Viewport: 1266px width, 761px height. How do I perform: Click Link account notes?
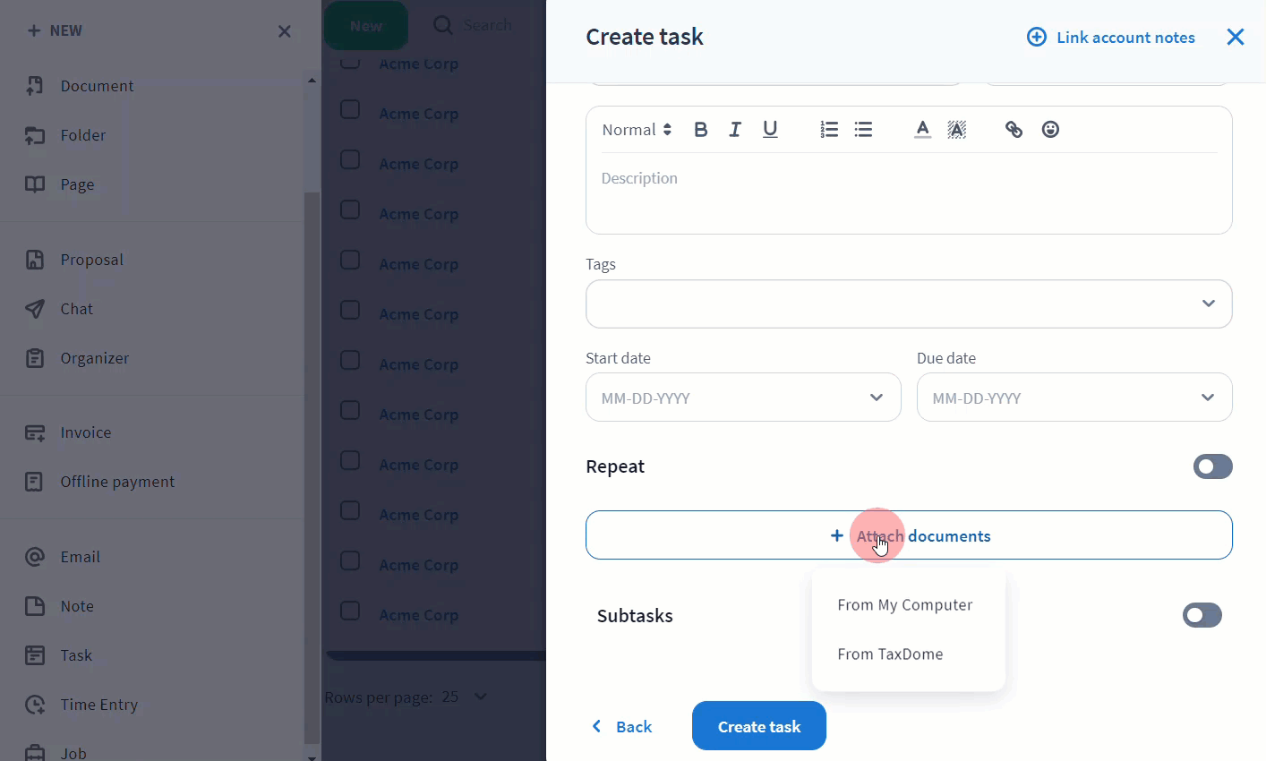1111,38
